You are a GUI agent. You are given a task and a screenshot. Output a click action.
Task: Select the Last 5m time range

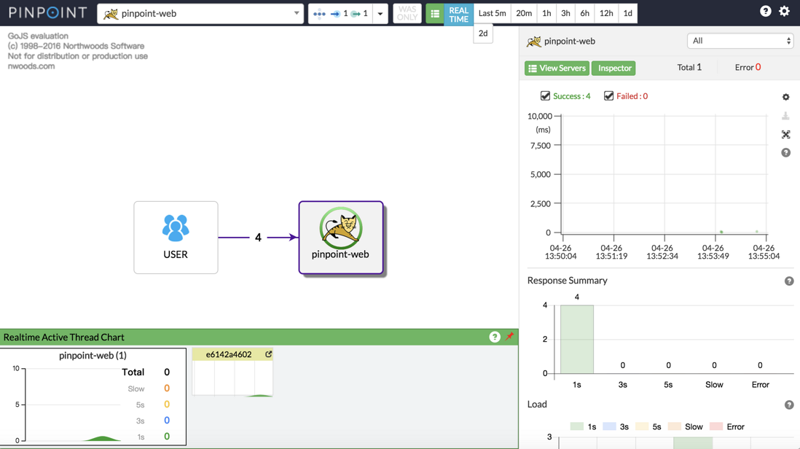492,13
